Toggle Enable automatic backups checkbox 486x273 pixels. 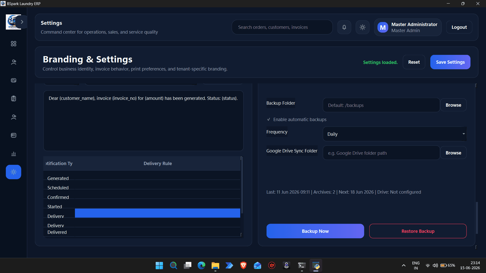click(269, 120)
